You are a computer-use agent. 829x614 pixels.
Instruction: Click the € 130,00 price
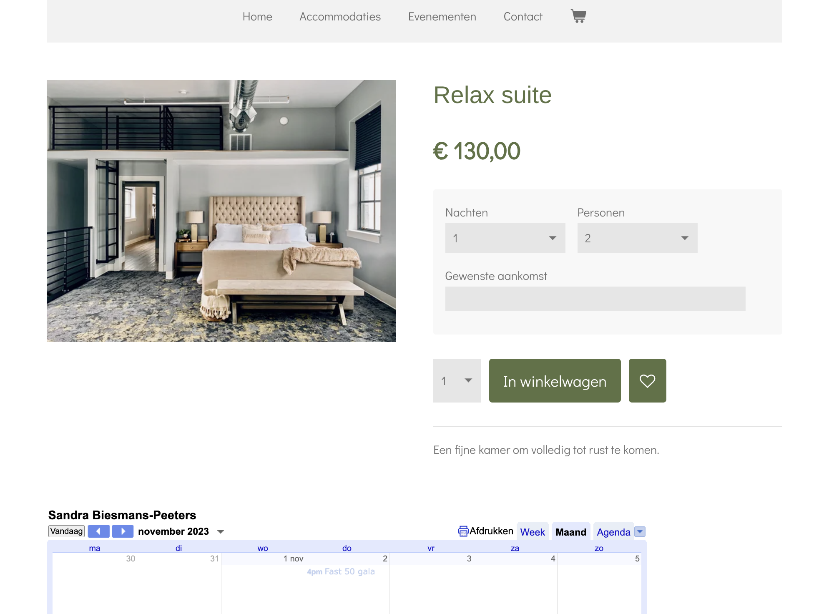point(477,151)
